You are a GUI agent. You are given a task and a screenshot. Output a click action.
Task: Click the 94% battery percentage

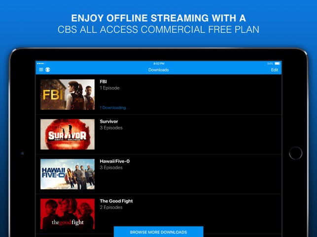click(x=270, y=63)
